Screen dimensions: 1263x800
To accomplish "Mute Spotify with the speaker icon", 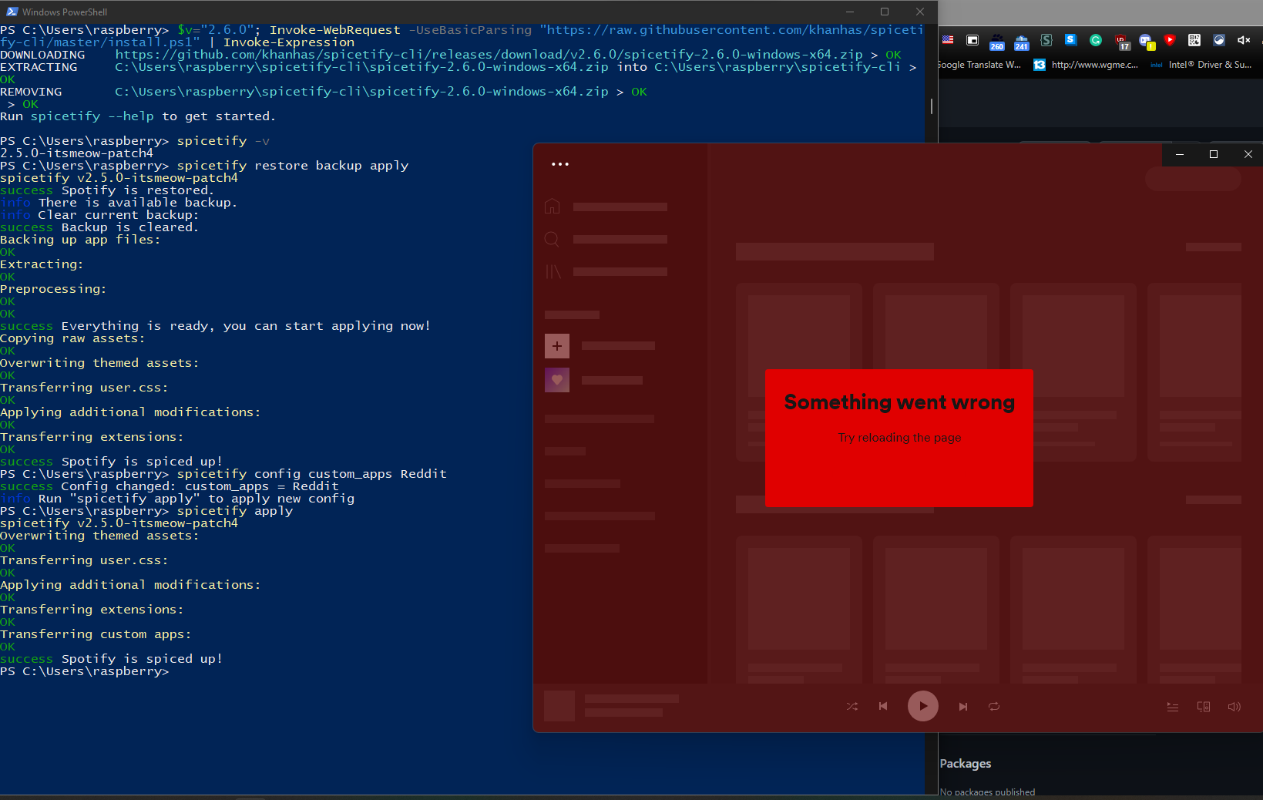I will [1234, 706].
